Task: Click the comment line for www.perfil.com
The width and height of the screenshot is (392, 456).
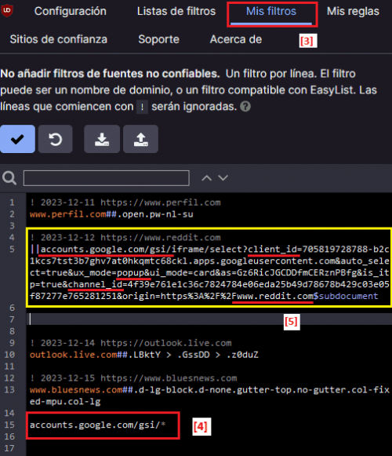Action: pos(125,202)
